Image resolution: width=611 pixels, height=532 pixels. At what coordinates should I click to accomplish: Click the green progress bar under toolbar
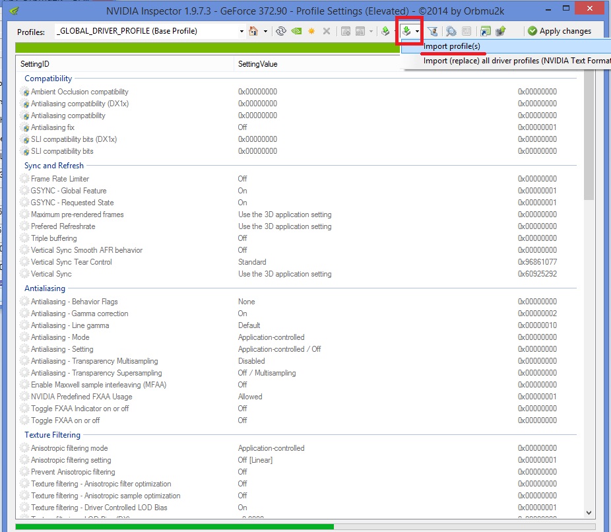pos(207,48)
